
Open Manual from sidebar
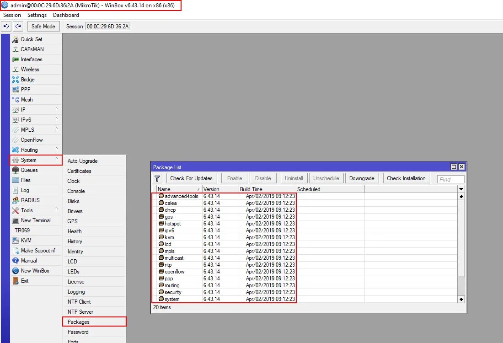pyautogui.click(x=36, y=261)
